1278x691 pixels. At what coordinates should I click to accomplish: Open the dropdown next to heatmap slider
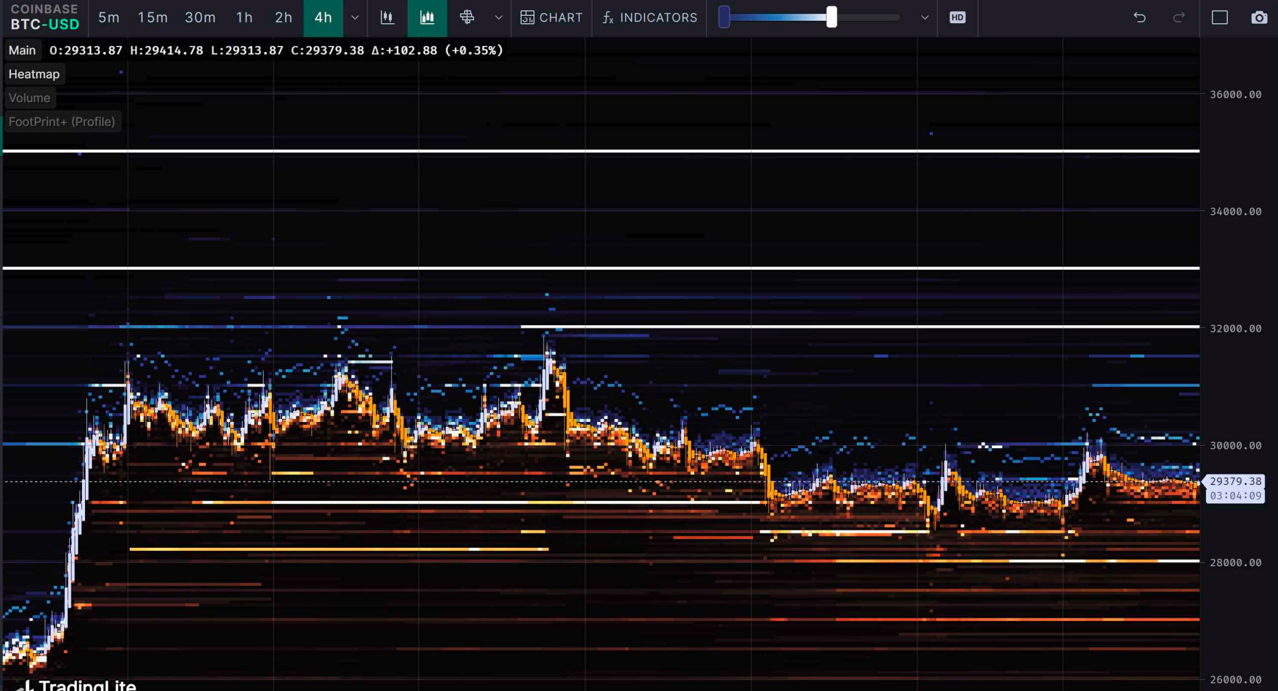click(x=925, y=18)
